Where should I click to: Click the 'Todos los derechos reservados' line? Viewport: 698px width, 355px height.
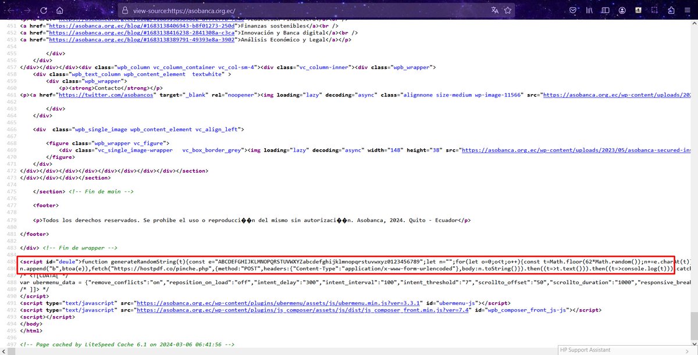click(252, 220)
